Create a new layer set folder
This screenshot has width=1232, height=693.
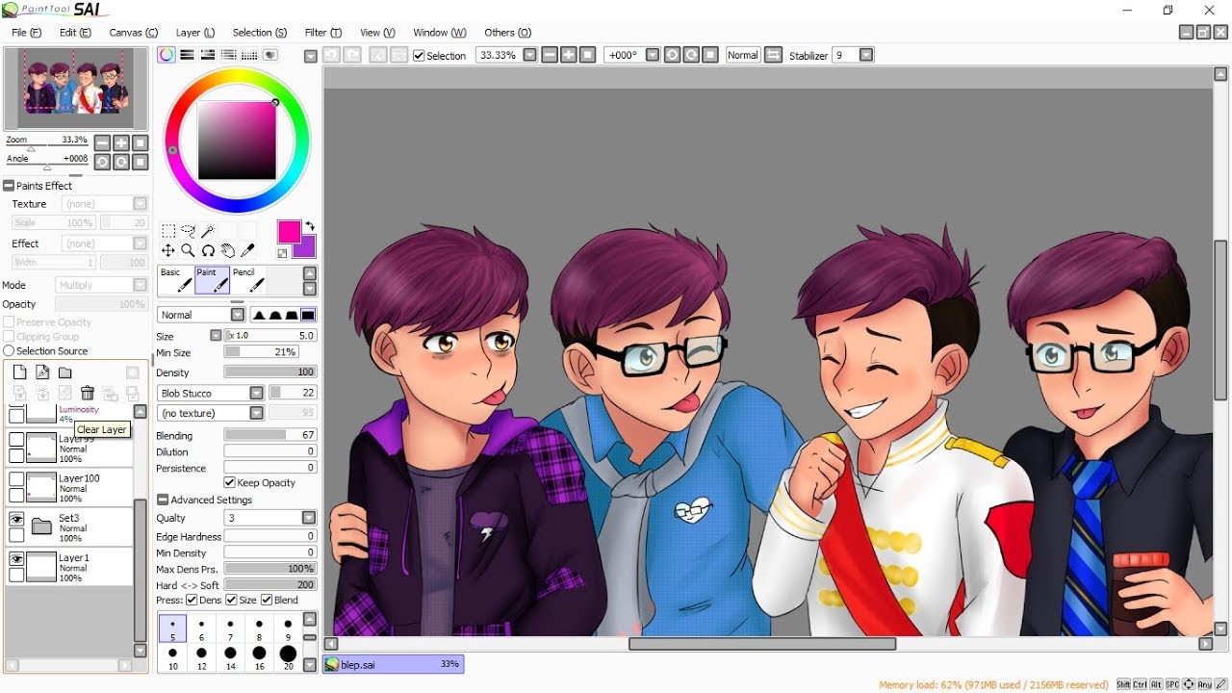(x=65, y=372)
